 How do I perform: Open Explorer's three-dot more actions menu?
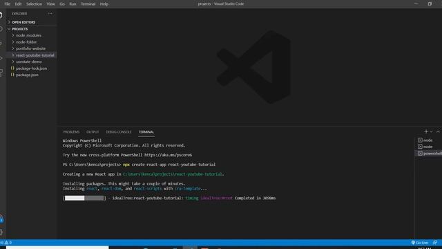click(x=50, y=14)
